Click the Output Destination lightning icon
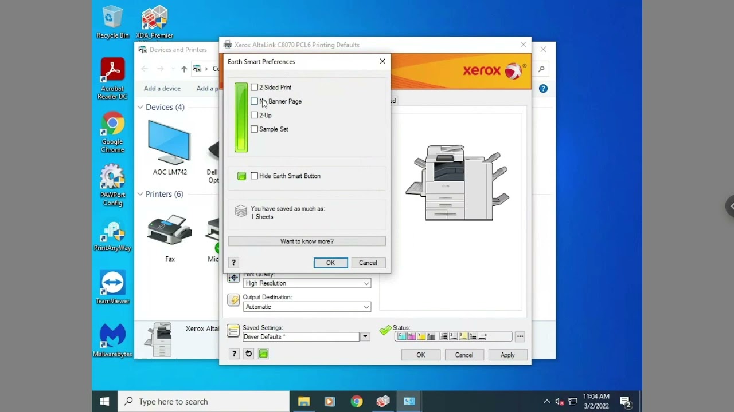The width and height of the screenshot is (734, 412). point(233,300)
